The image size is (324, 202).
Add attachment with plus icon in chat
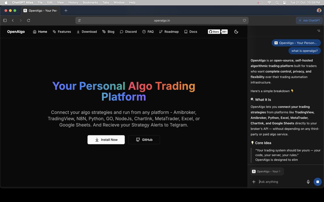tap(254, 182)
